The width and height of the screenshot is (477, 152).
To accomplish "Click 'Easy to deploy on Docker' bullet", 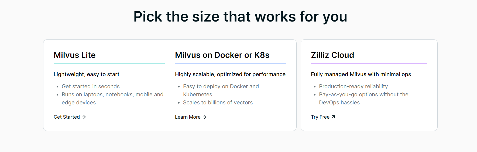I will (x=221, y=90).
